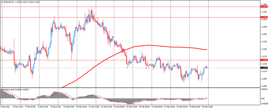
Task: Click the EURUSD,H1 chart title text
Action: (x=9, y=2)
